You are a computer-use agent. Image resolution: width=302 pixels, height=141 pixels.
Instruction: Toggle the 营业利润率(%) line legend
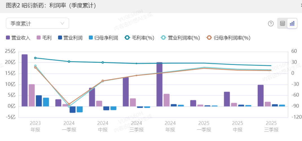[180, 38]
